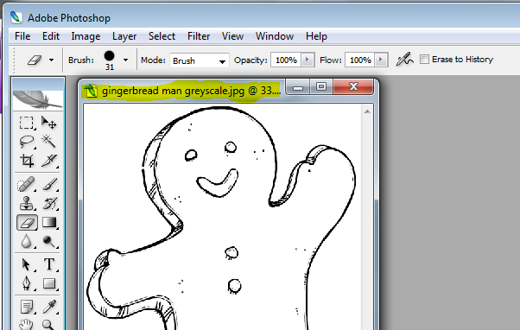520x330 pixels.
Task: Select the Crop tool
Action: [x=27, y=161]
